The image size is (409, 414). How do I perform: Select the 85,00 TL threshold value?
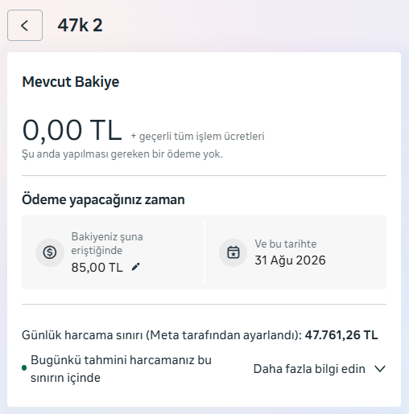coord(97,268)
